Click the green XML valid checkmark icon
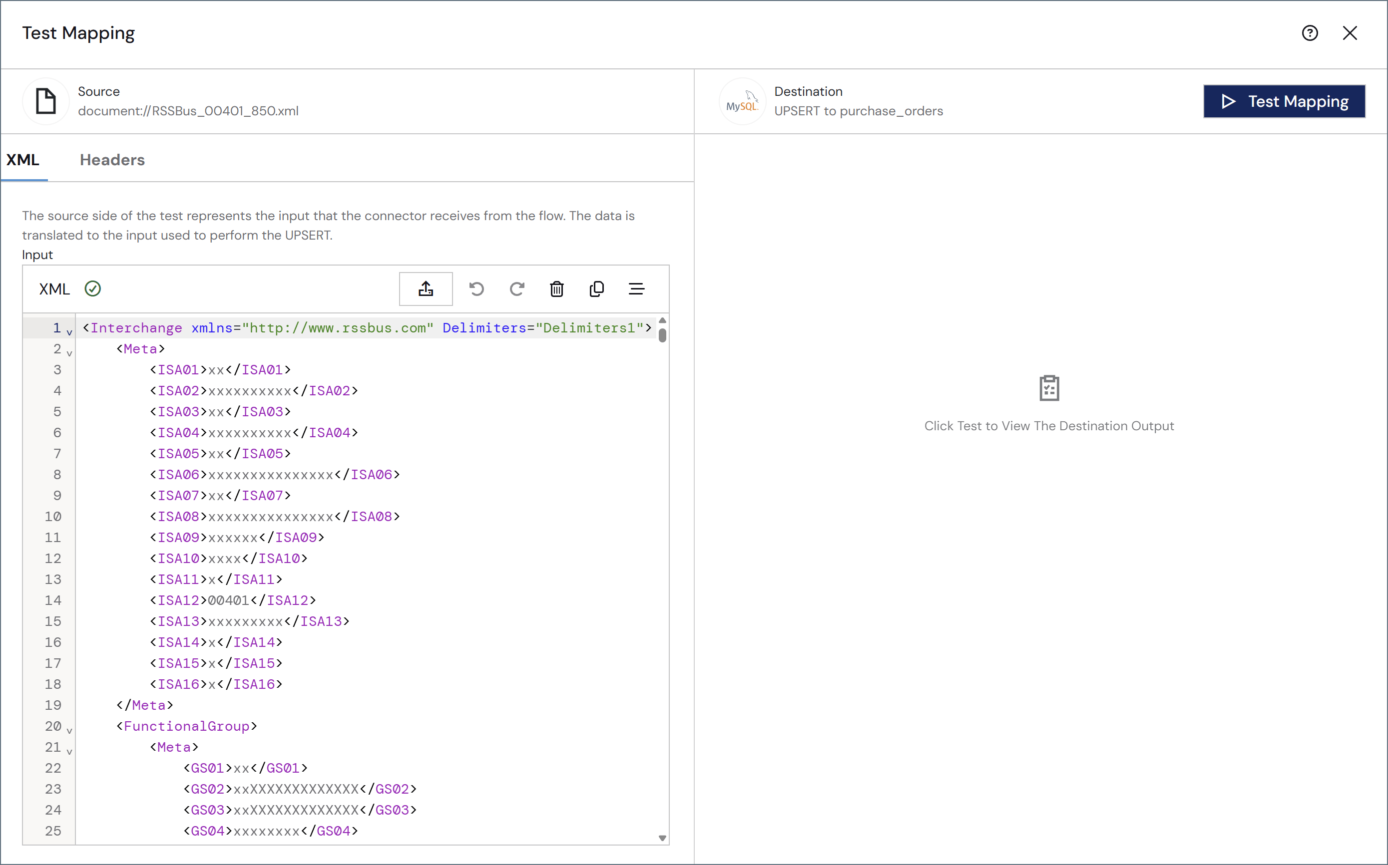This screenshot has width=1388, height=865. tap(93, 289)
